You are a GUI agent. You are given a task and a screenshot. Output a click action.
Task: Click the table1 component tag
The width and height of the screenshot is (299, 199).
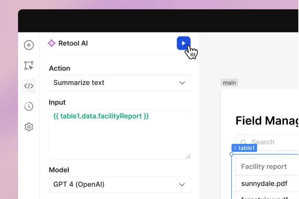(x=244, y=148)
